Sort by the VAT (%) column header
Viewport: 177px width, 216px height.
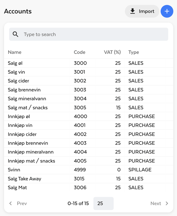click(x=112, y=52)
